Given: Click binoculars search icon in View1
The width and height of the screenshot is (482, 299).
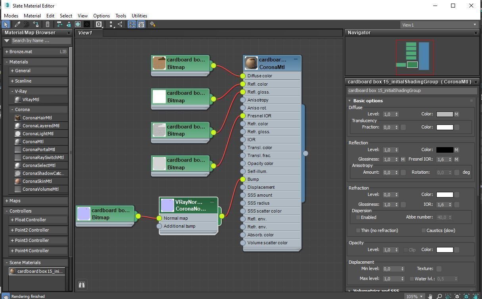Looking at the screenshot, I should (81, 285).
